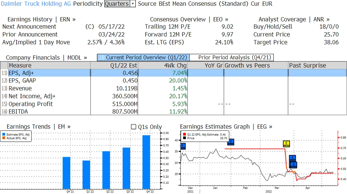Click the 4Wk Chg column header
This screenshot has height=194, width=347.
click(163, 65)
